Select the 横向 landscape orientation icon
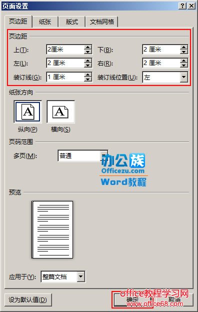Viewport: 198px width, 312px height. [60, 111]
